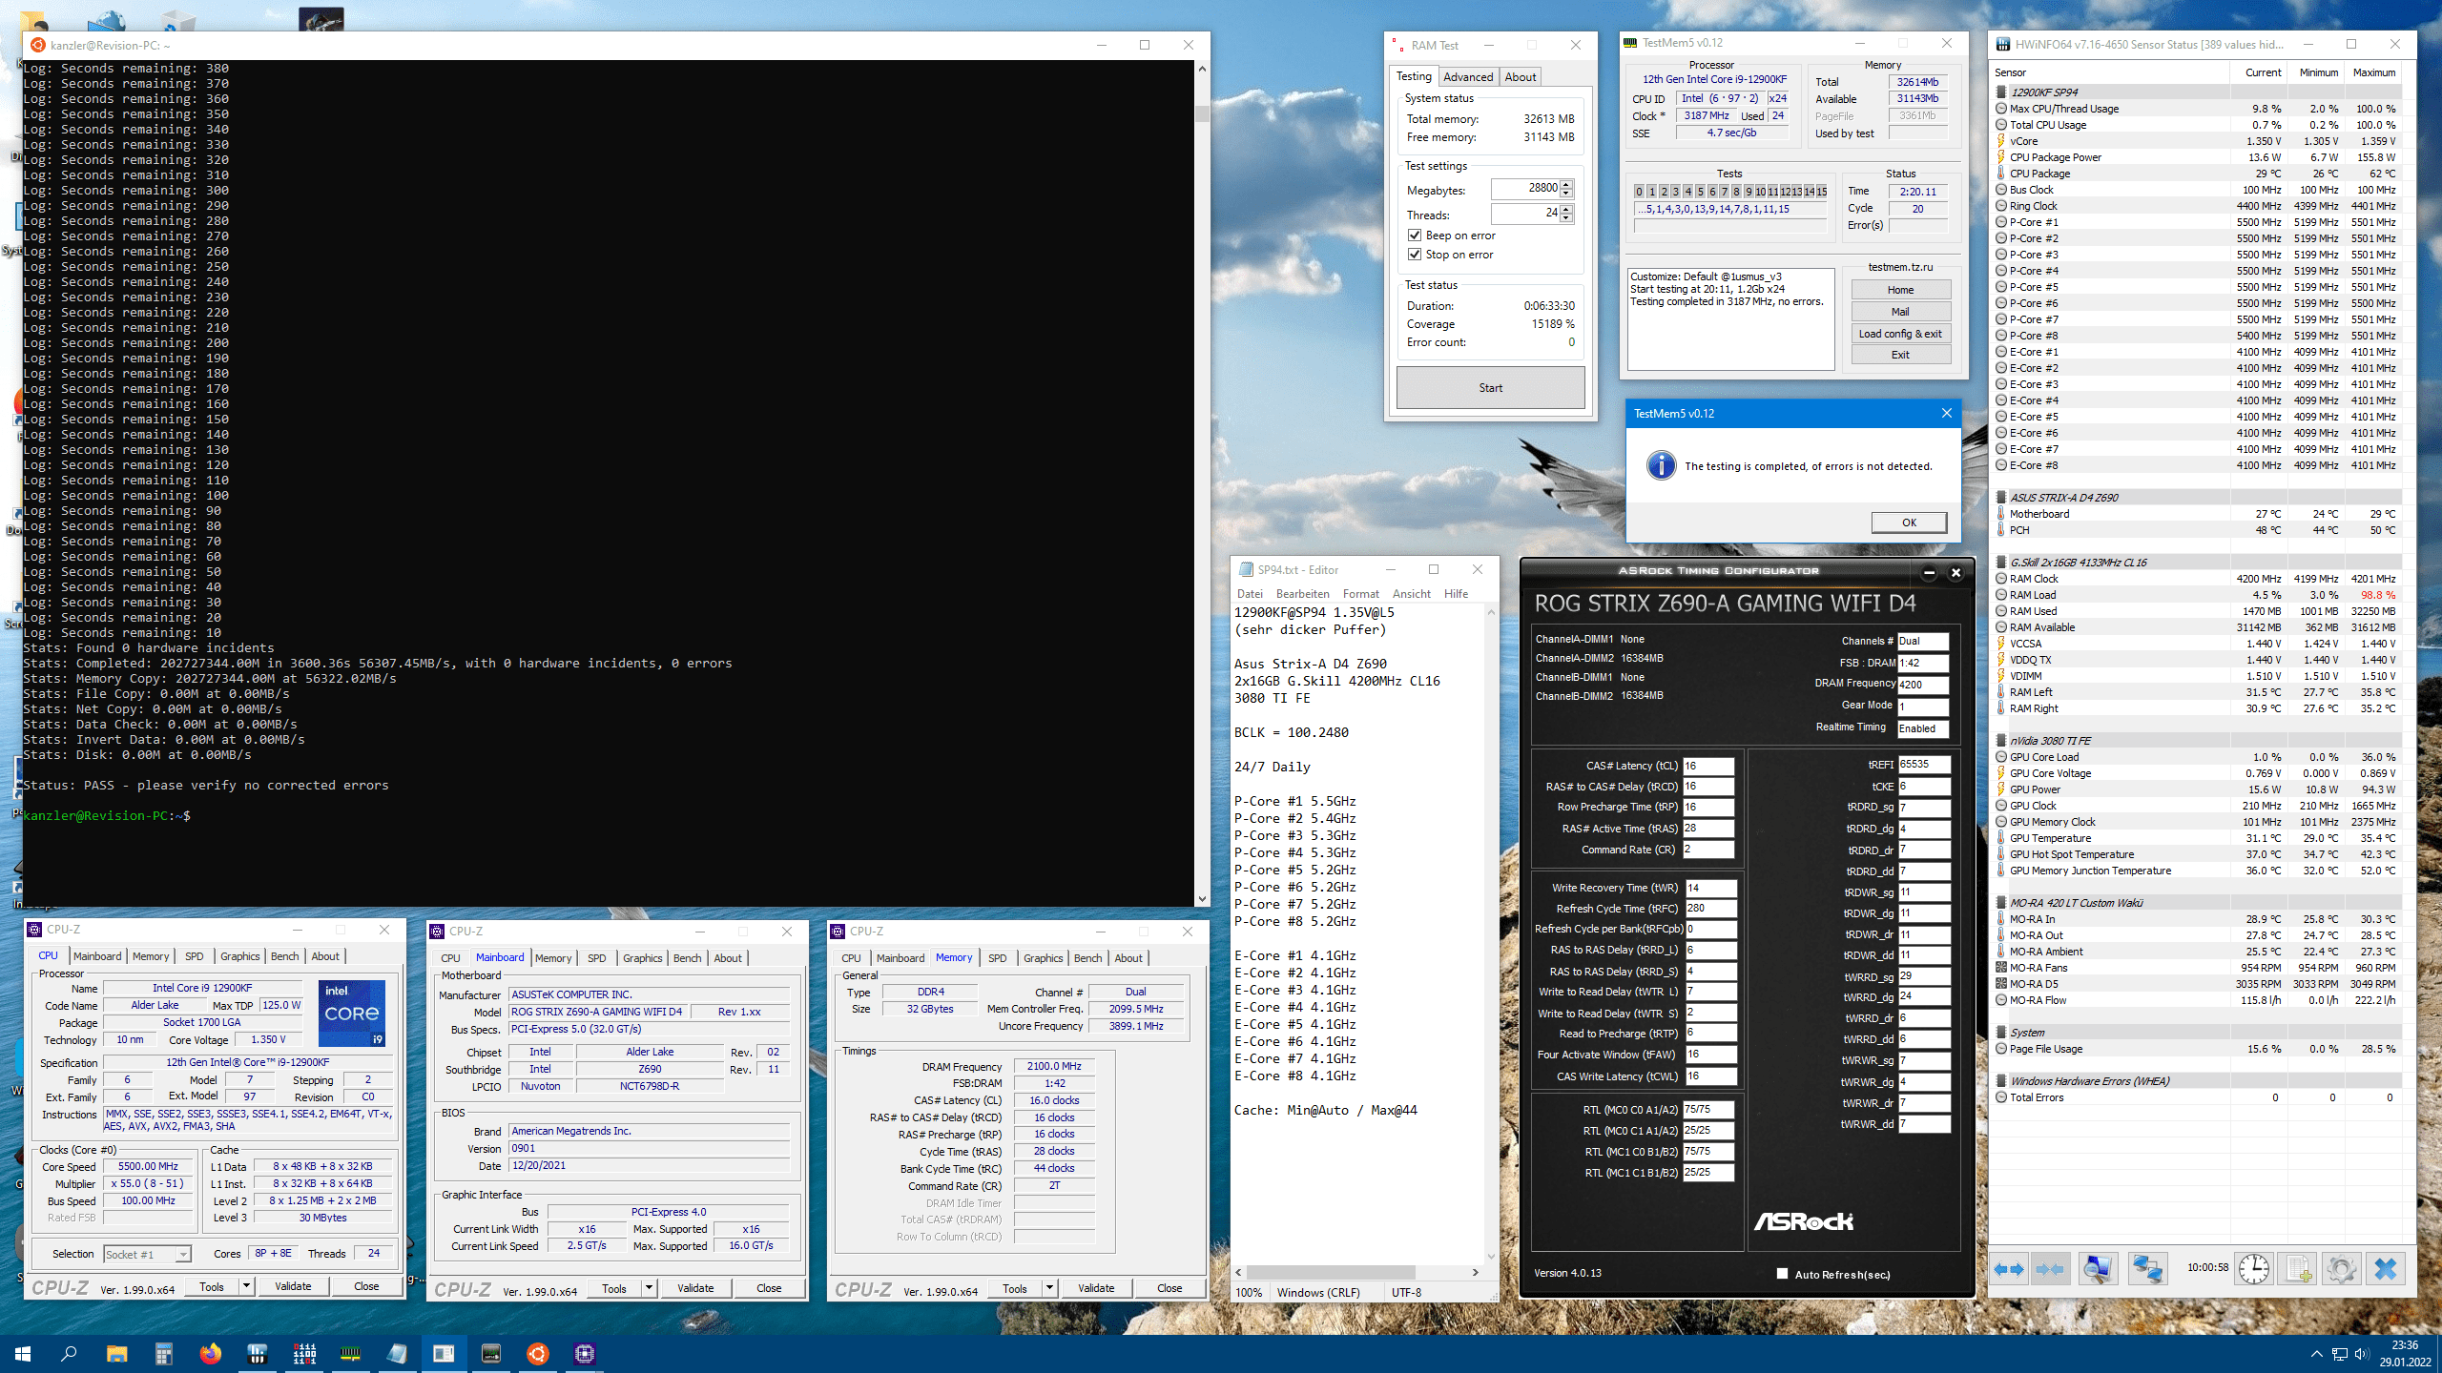The image size is (2442, 1373).
Task: Expand system tray hidden icons chevron
Action: click(x=2316, y=1353)
